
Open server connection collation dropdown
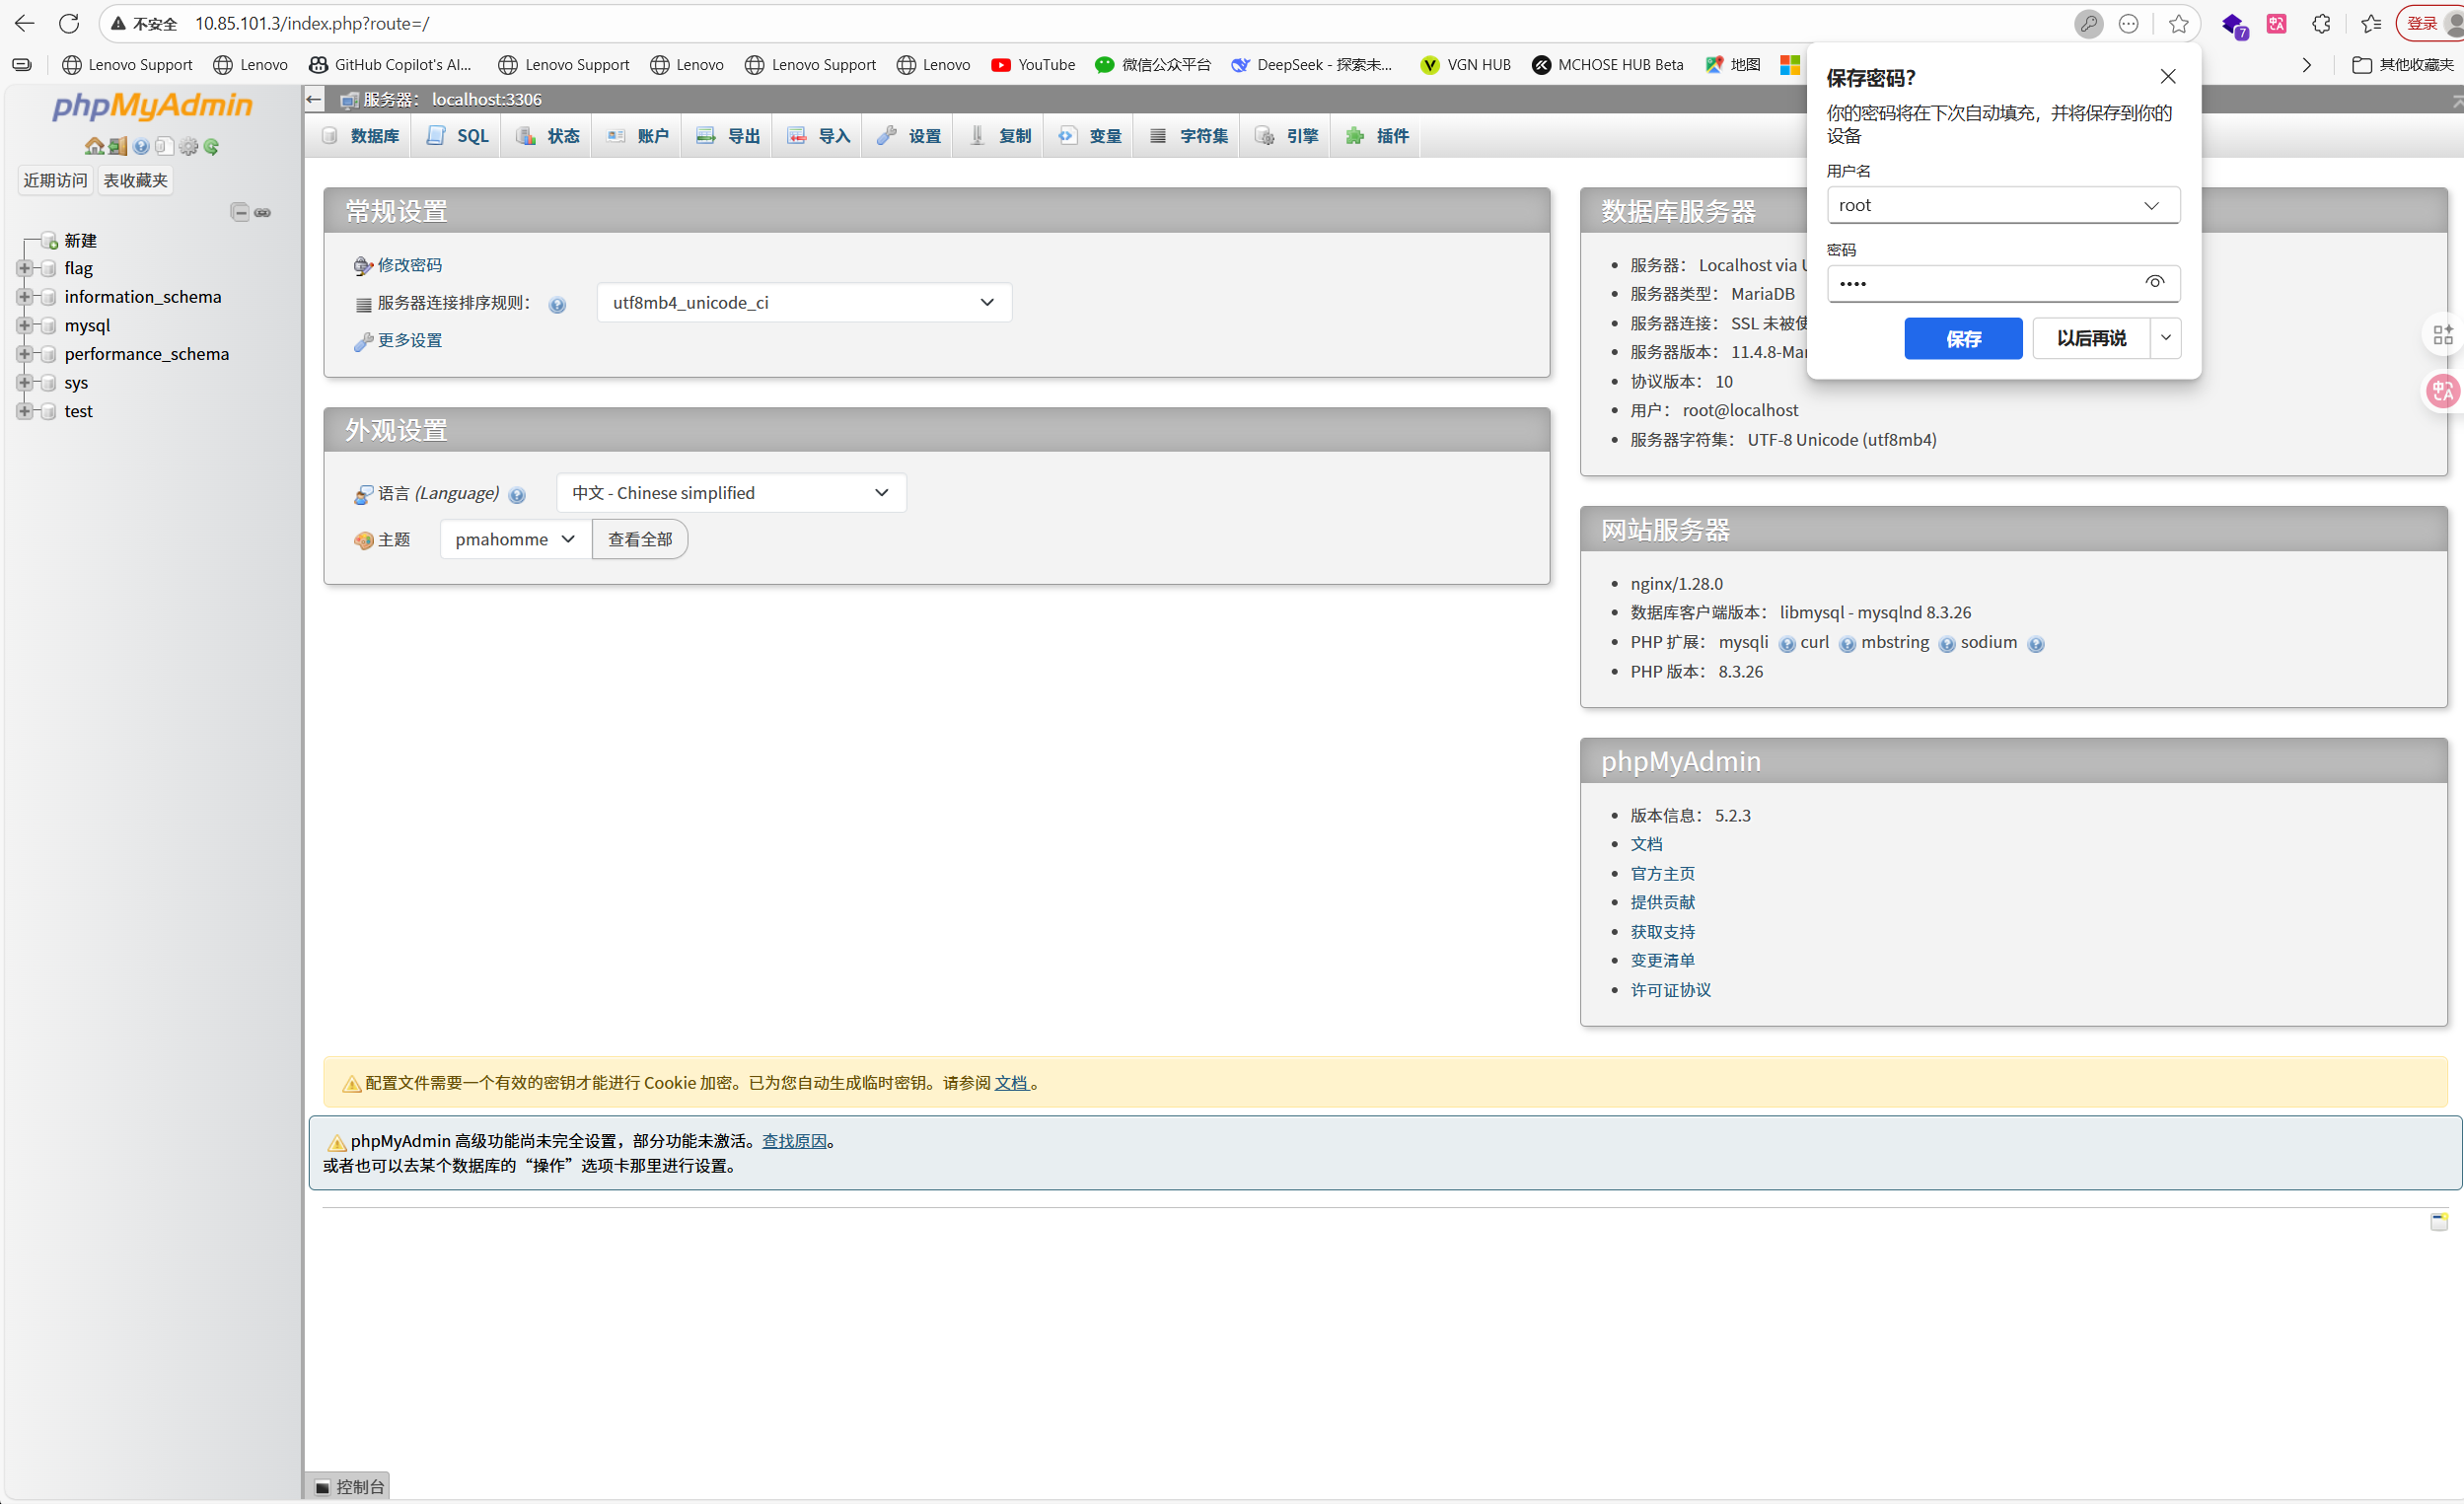[804, 303]
